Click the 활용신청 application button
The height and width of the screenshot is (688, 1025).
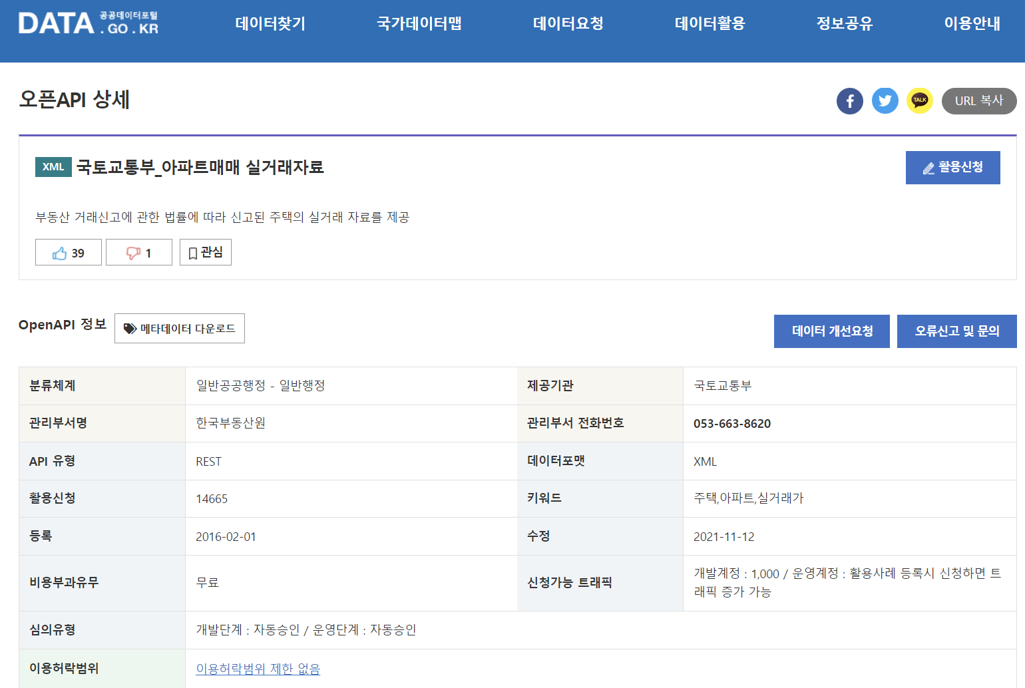[952, 167]
